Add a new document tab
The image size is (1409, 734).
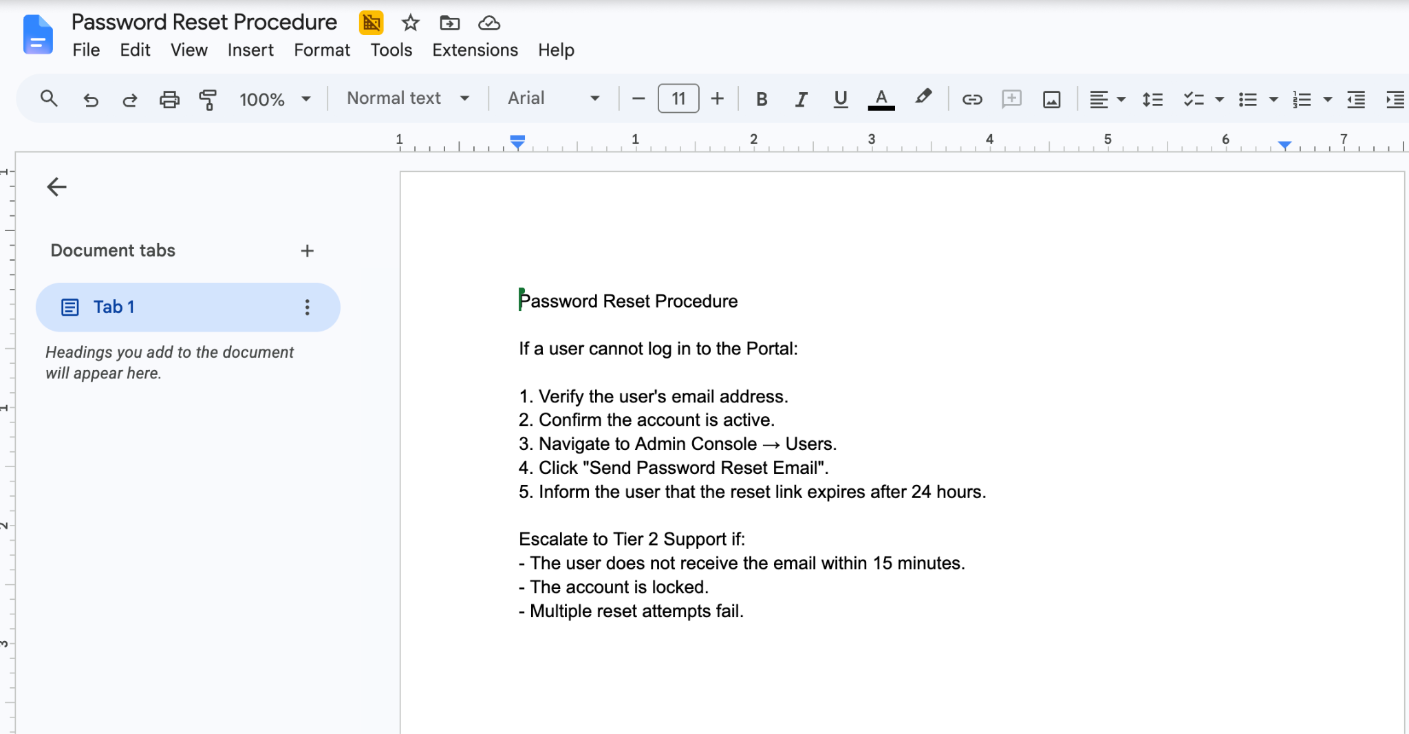click(308, 251)
